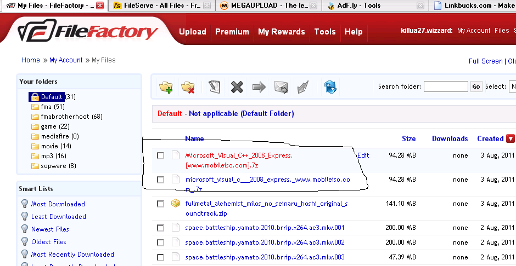Click the create new folder icon

pos(166,87)
